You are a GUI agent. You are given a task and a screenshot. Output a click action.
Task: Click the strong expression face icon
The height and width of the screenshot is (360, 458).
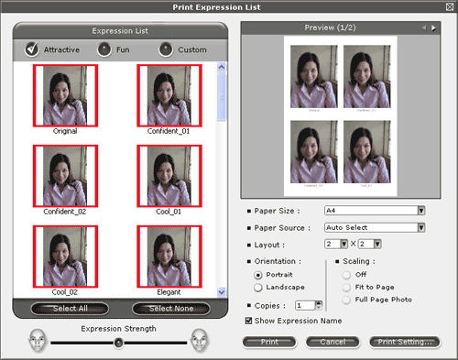(200, 341)
